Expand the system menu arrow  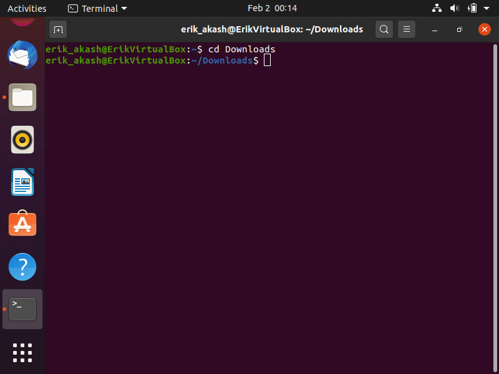pyautogui.click(x=487, y=8)
